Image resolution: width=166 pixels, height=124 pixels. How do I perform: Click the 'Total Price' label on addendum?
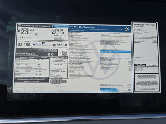[141, 65]
